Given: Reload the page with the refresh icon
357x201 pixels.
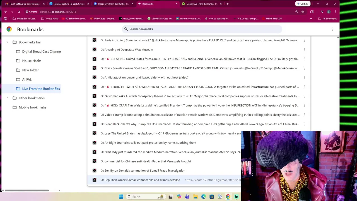Looking at the screenshot, I should [x=19, y=12].
